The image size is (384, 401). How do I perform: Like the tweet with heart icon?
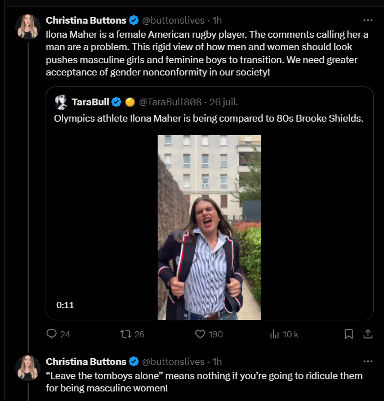click(x=199, y=334)
